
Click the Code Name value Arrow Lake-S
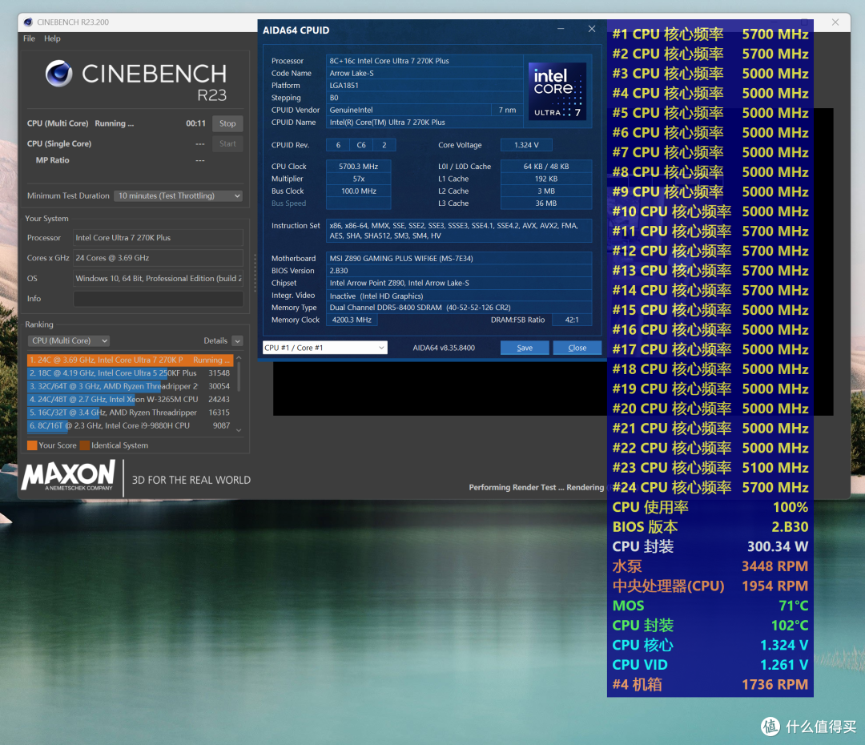424,74
